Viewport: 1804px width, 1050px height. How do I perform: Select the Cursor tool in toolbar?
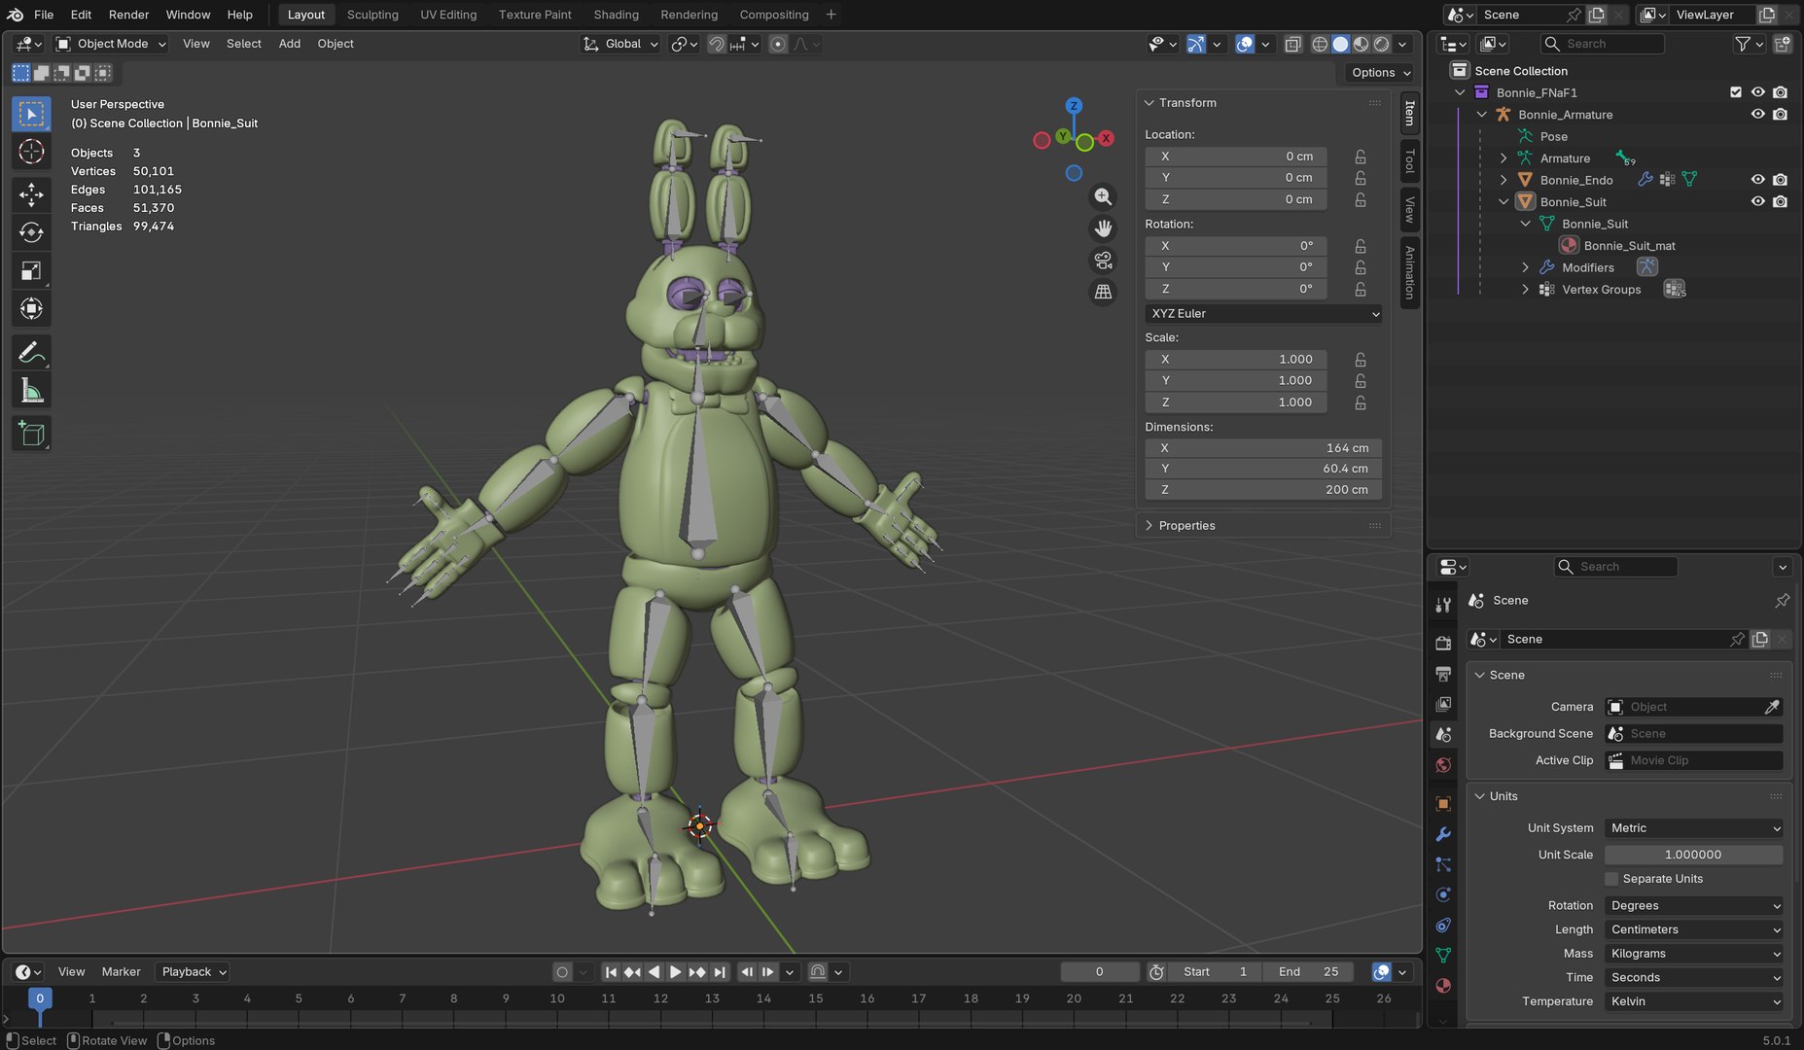[x=31, y=152]
